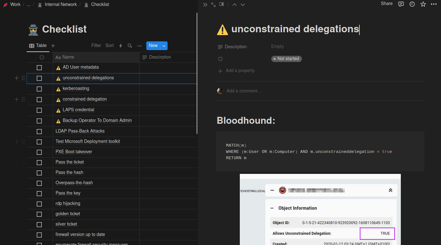Close side peek with double chevron icon
The image size is (441, 245).
pos(205,5)
